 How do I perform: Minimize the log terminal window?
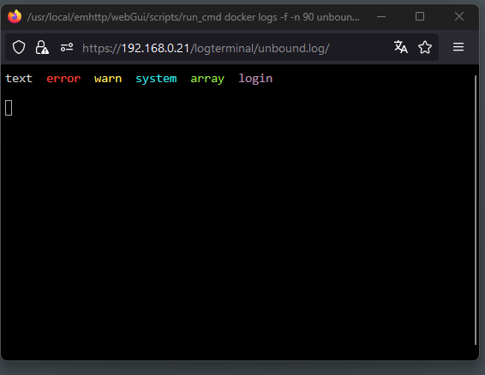coord(381,16)
